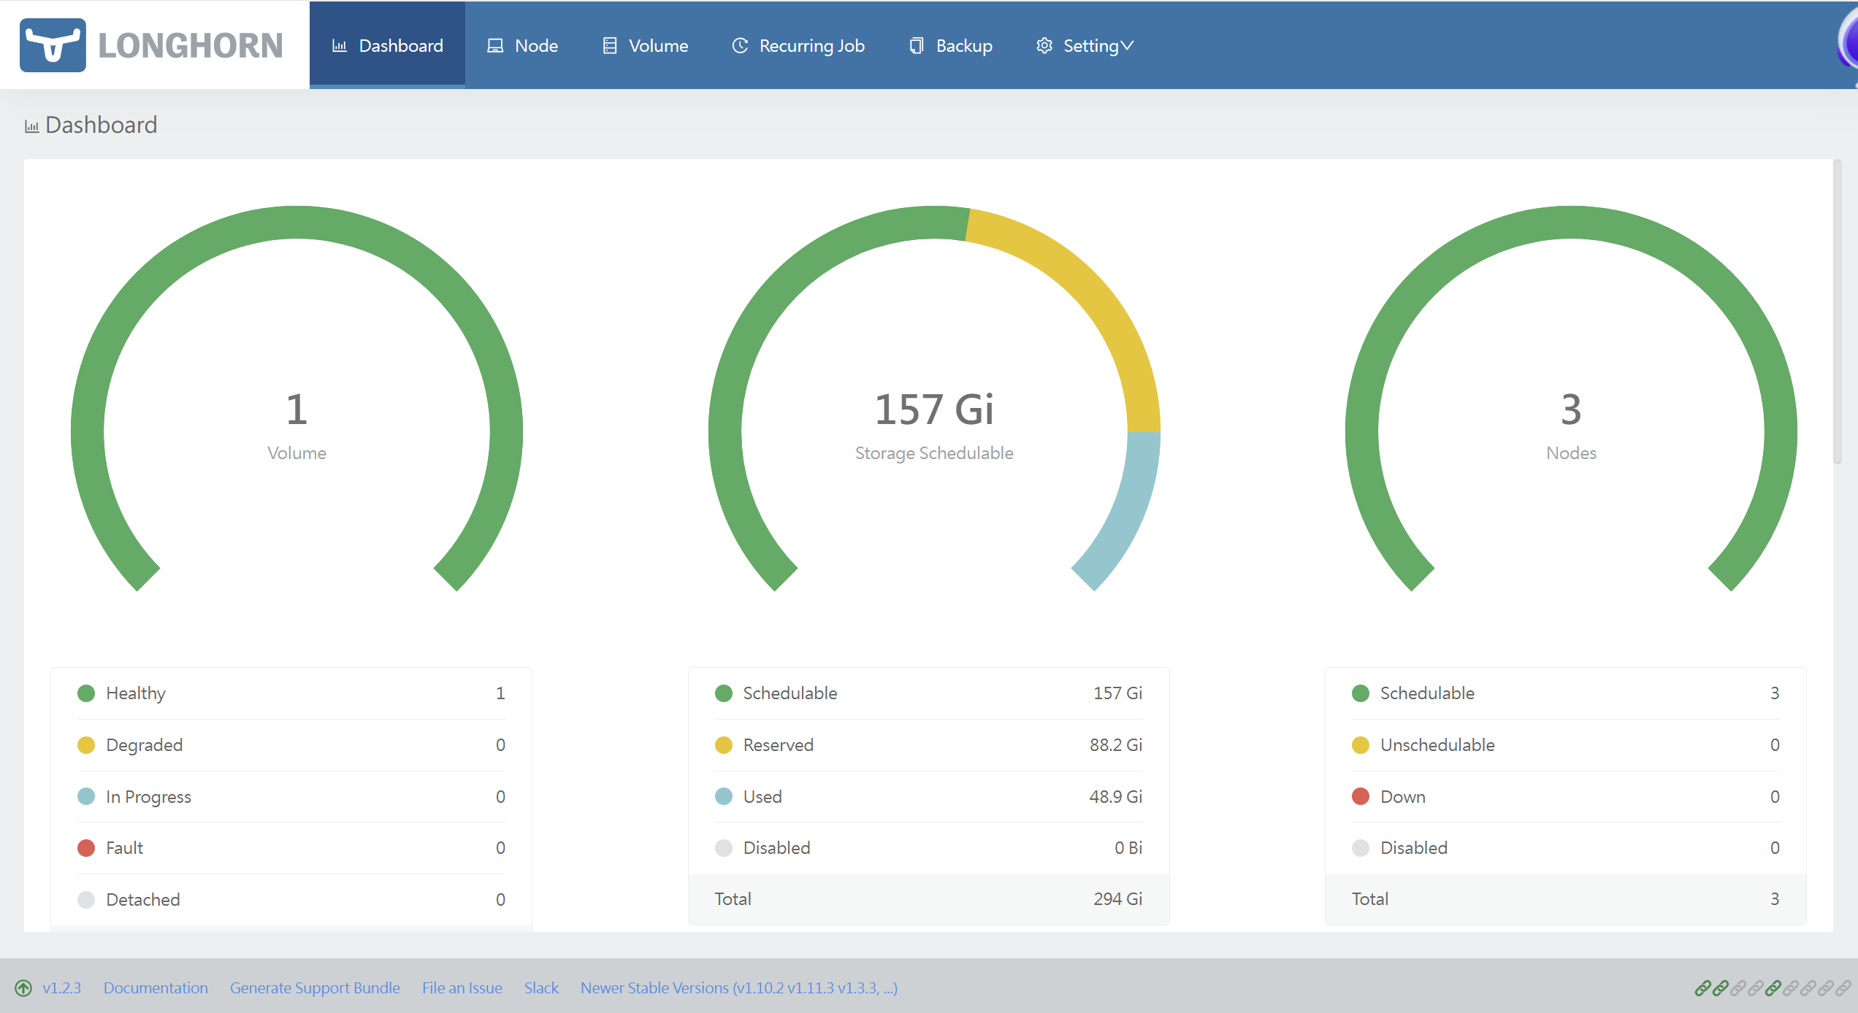This screenshot has height=1013, width=1858.
Task: Open the Documentation link
Action: (156, 988)
